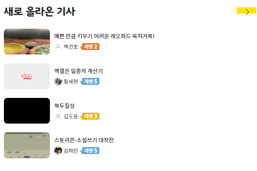Click 황세현's blue 레벨 5 badge
This screenshot has height=171, width=257.
coord(90,81)
